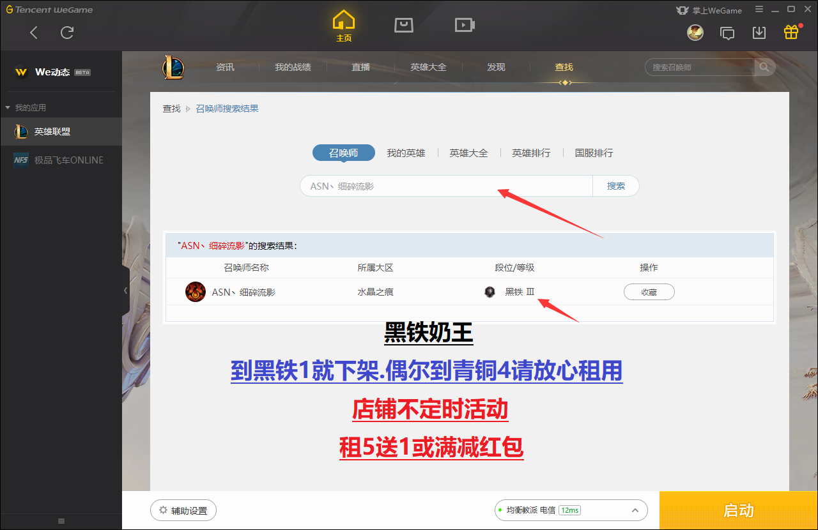Click the 召唤师名称 column header
The height and width of the screenshot is (530, 818).
coord(246,268)
